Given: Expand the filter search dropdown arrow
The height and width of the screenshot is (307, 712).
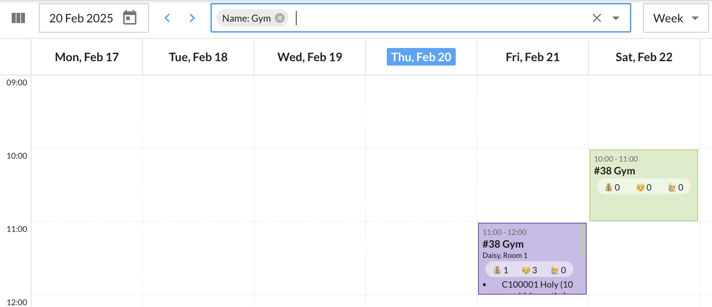Looking at the screenshot, I should click(x=616, y=18).
